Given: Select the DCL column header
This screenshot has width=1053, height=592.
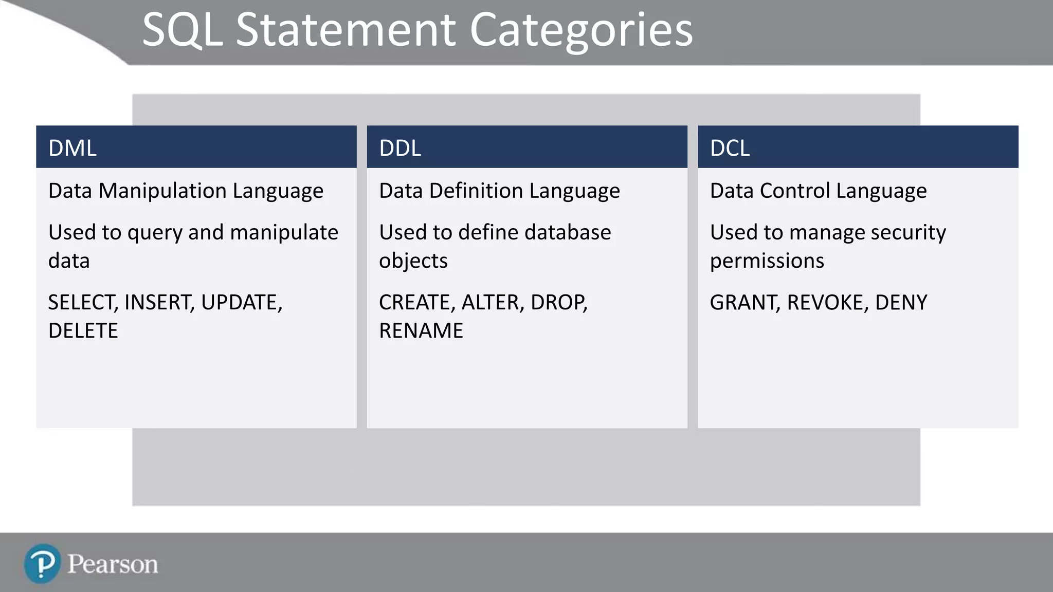Looking at the screenshot, I should 858,147.
